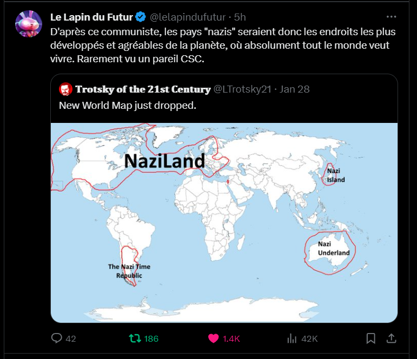Click the blue verified checkmark badge

(x=140, y=17)
